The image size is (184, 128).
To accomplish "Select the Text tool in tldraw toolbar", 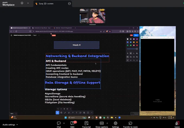I will (x=77, y=113).
